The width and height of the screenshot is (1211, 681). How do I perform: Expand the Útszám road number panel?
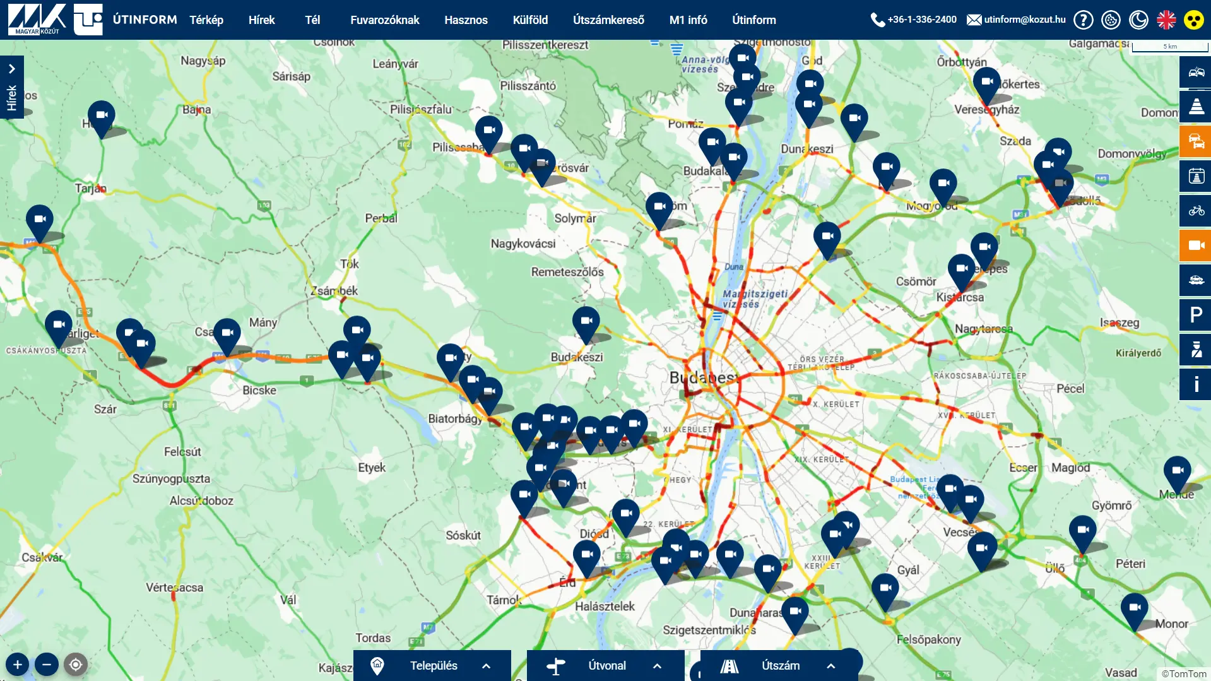(x=779, y=666)
